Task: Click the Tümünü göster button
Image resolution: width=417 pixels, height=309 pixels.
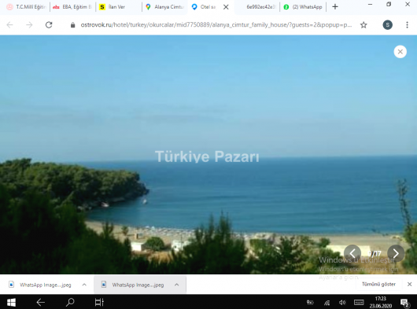Action: (378, 285)
